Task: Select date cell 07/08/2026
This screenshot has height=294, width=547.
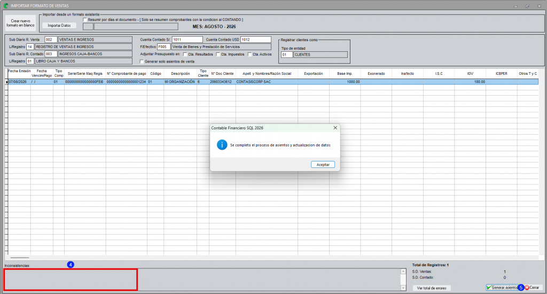Action: tap(19, 82)
